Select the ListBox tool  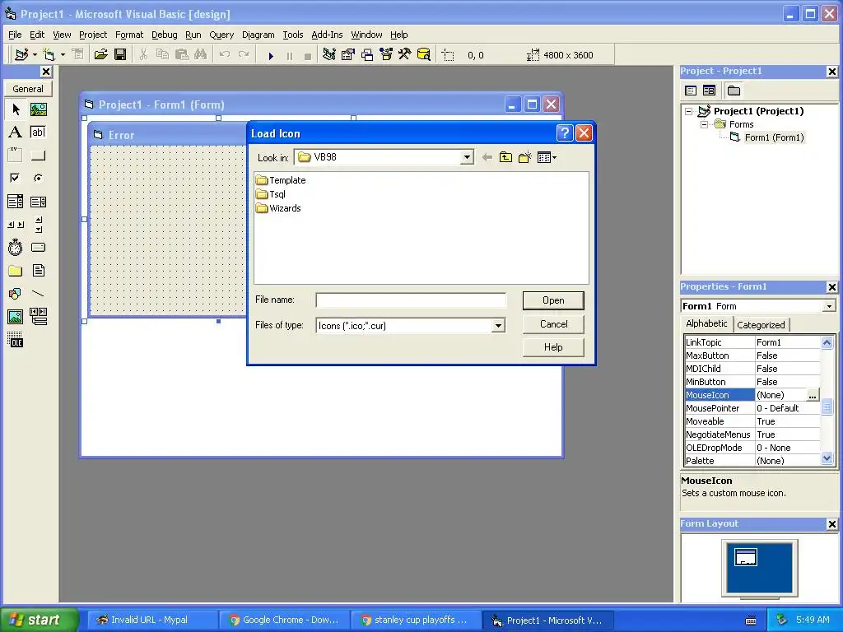(38, 202)
